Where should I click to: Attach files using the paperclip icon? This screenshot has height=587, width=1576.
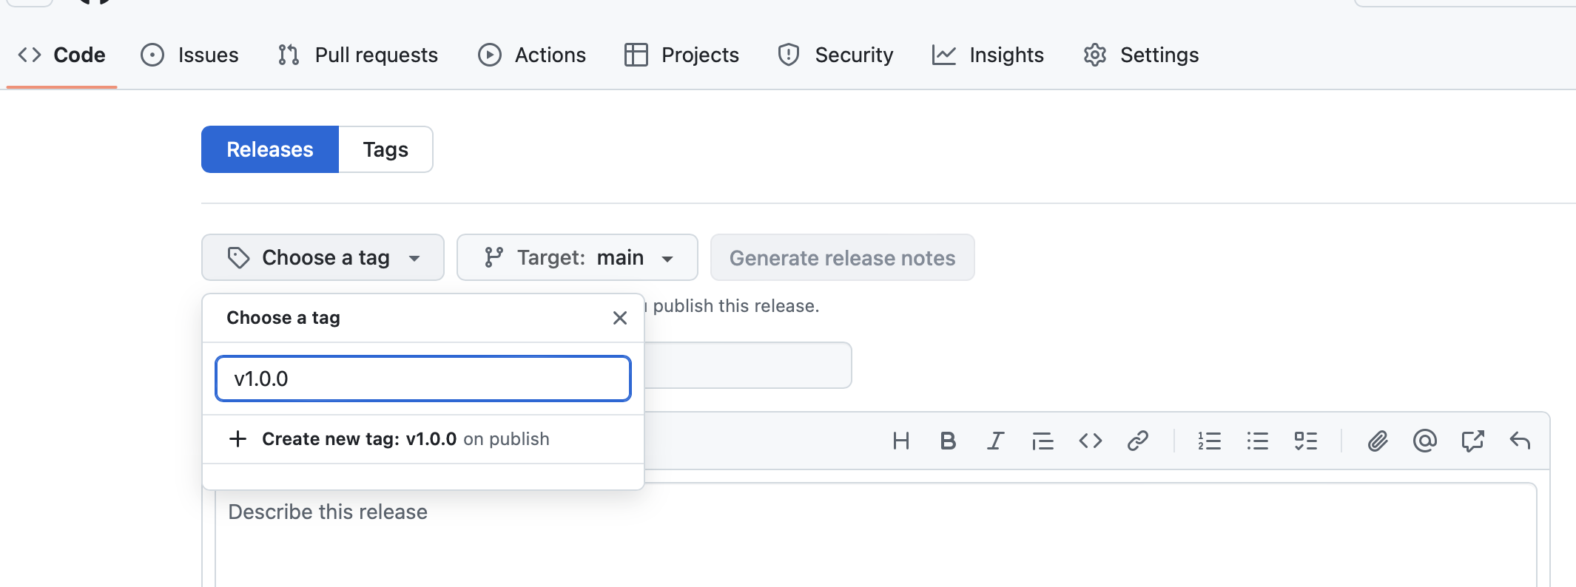point(1377,441)
